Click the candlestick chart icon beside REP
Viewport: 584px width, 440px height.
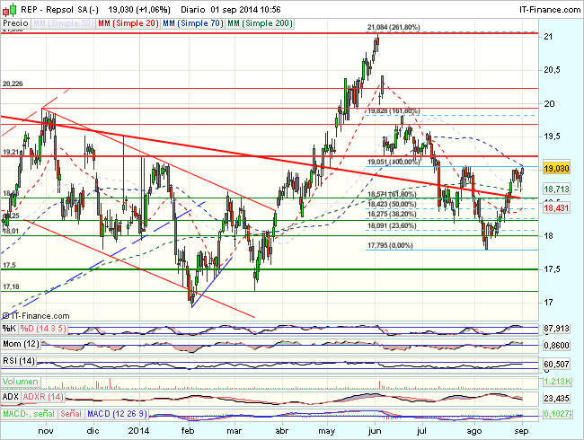8,7
